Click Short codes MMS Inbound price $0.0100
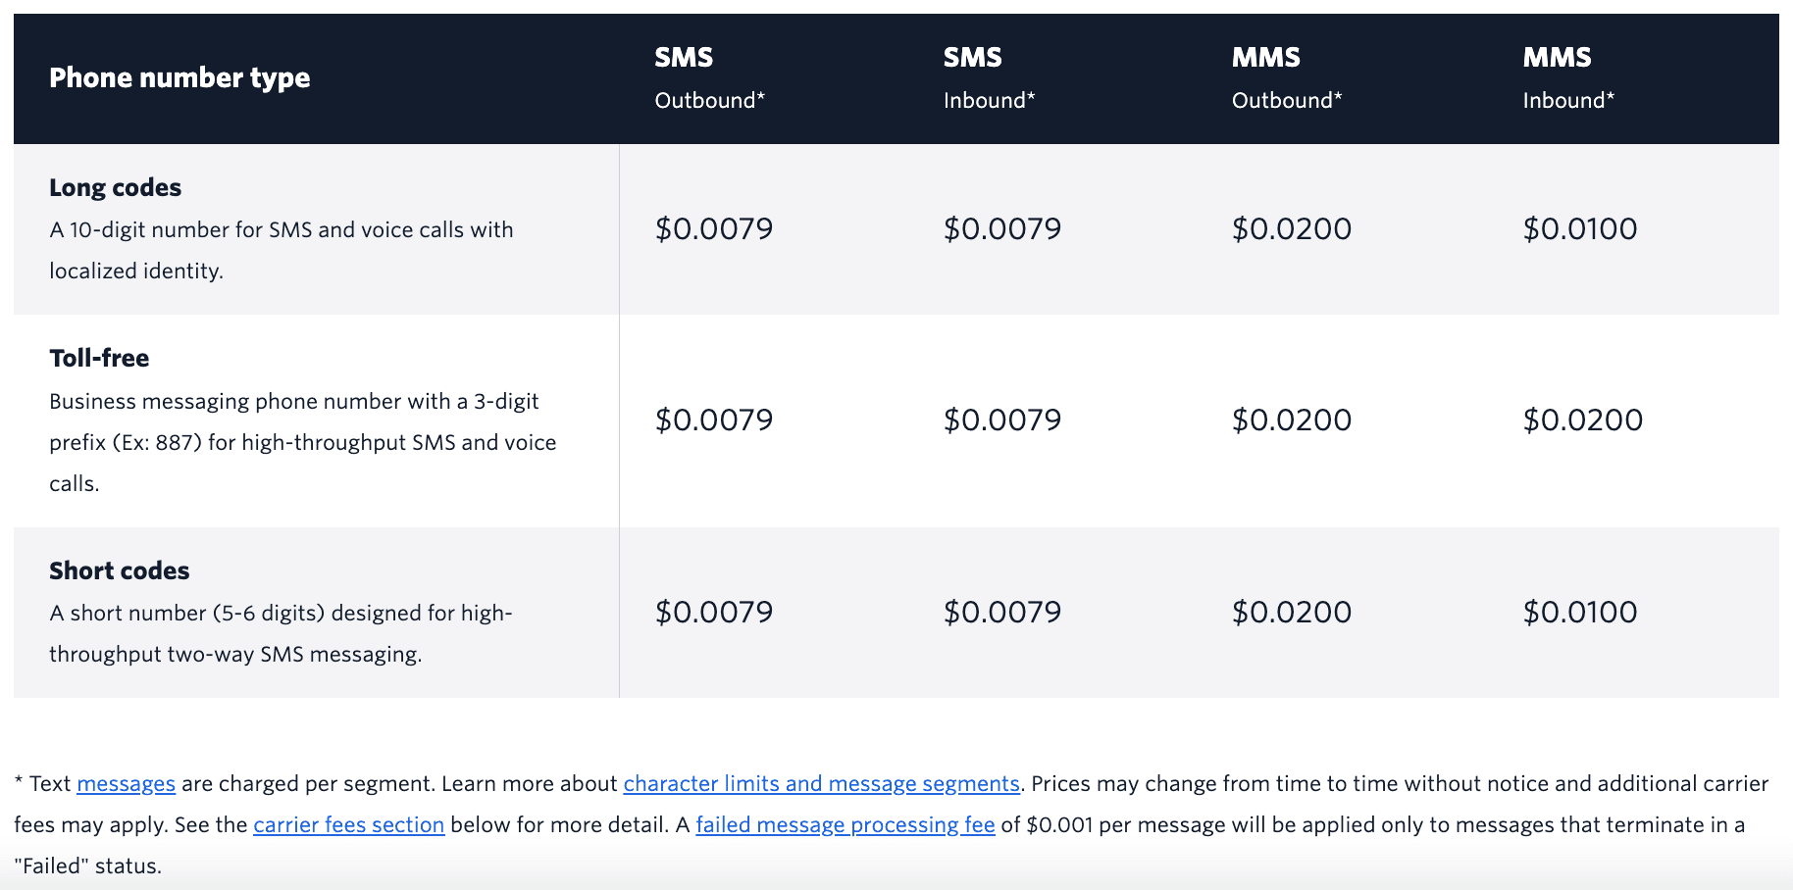The height and width of the screenshot is (890, 1793). click(1579, 612)
